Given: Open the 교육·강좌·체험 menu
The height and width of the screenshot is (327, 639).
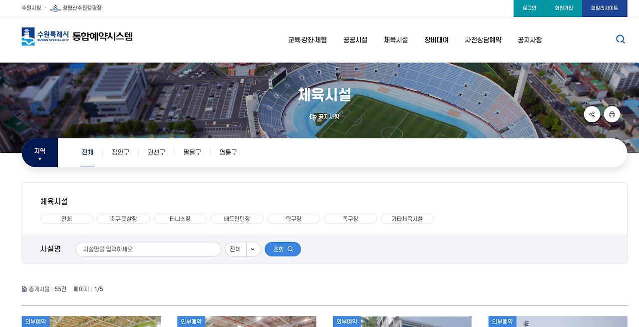Looking at the screenshot, I should [308, 40].
